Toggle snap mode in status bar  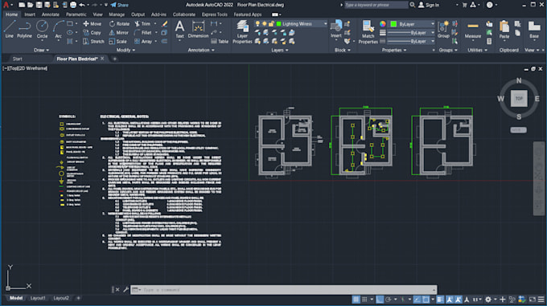click(364, 300)
